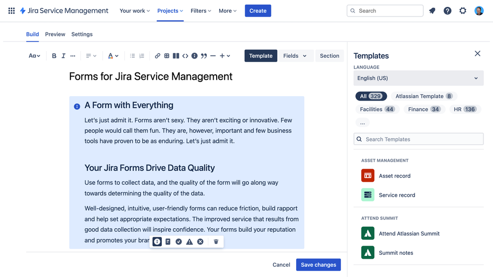This screenshot has width=493, height=277.
Task: Click the global Search field
Action: [x=385, y=11]
